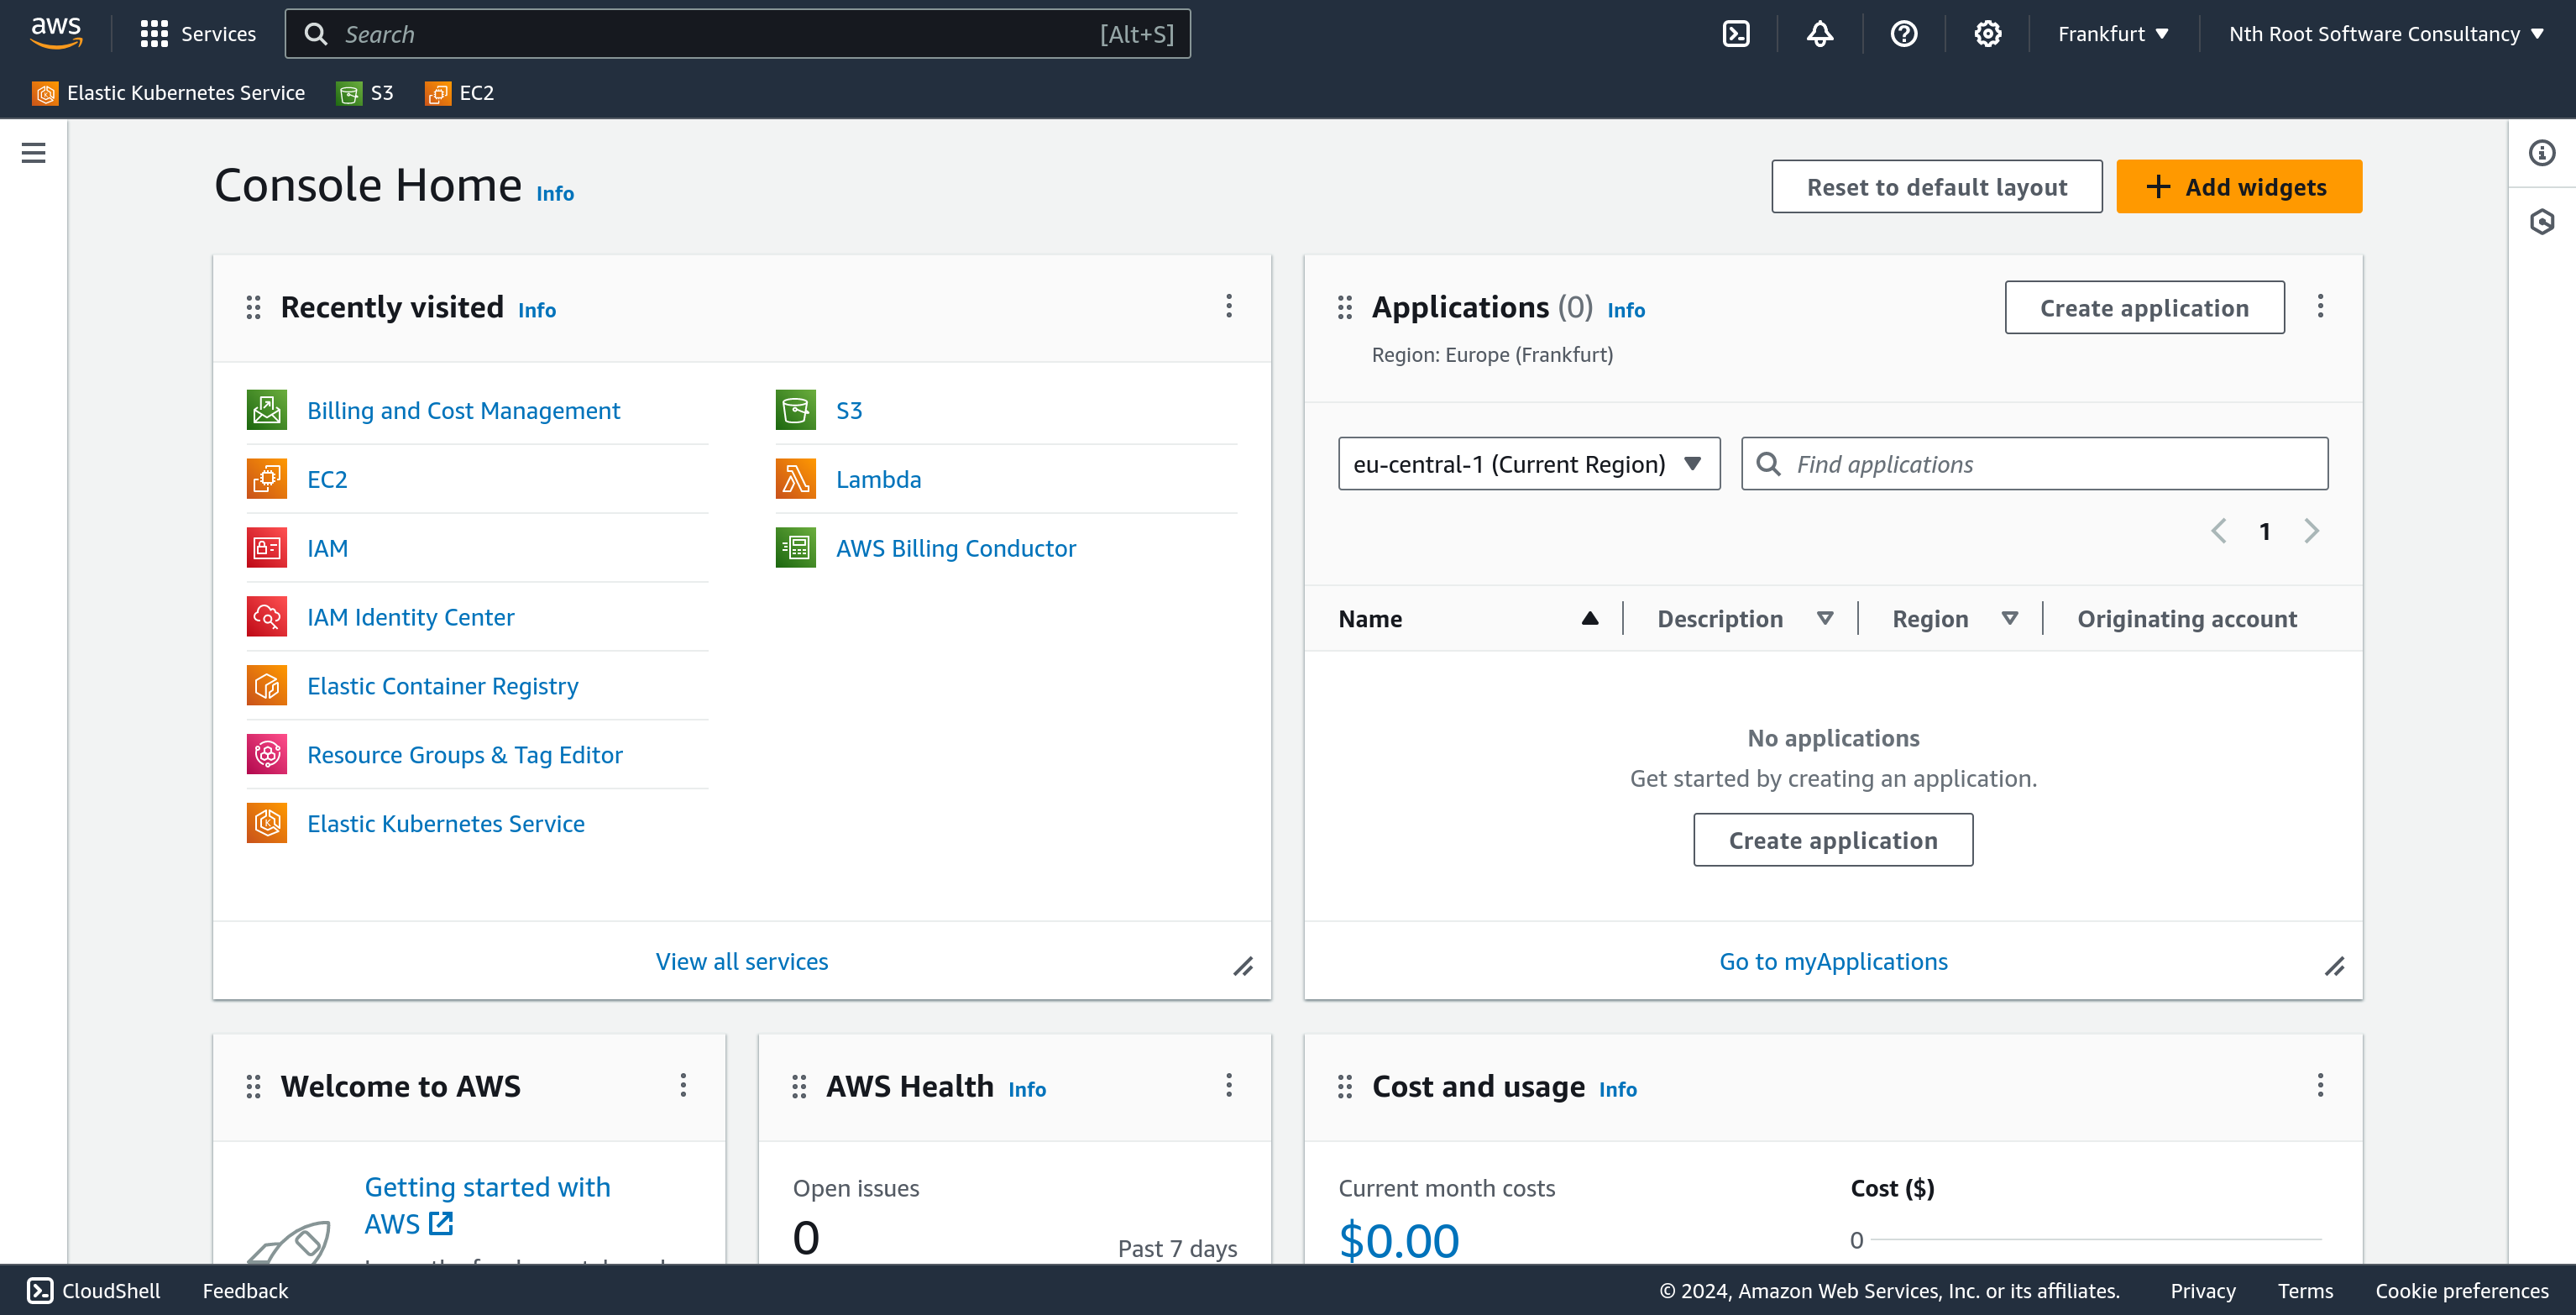This screenshot has width=2576, height=1315.
Task: Click Create application button in Applications panel
Action: pyautogui.click(x=2145, y=307)
